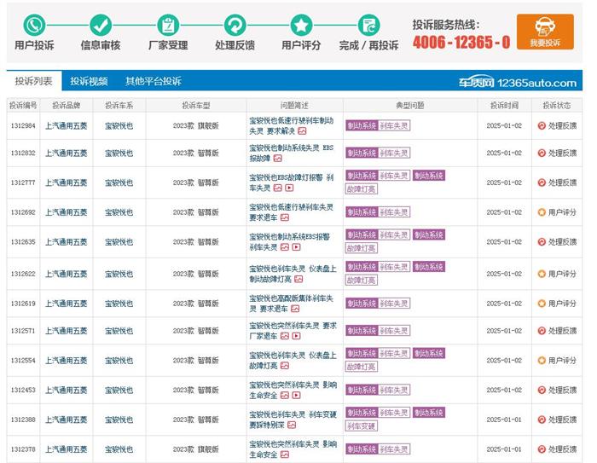
Task: Click 2023款 旗舰版 model in row 1312378
Action: [195, 449]
